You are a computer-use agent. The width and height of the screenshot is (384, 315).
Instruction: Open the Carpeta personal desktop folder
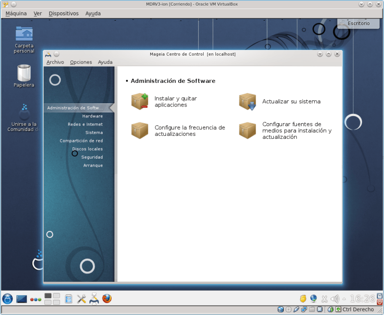pyautogui.click(x=24, y=34)
